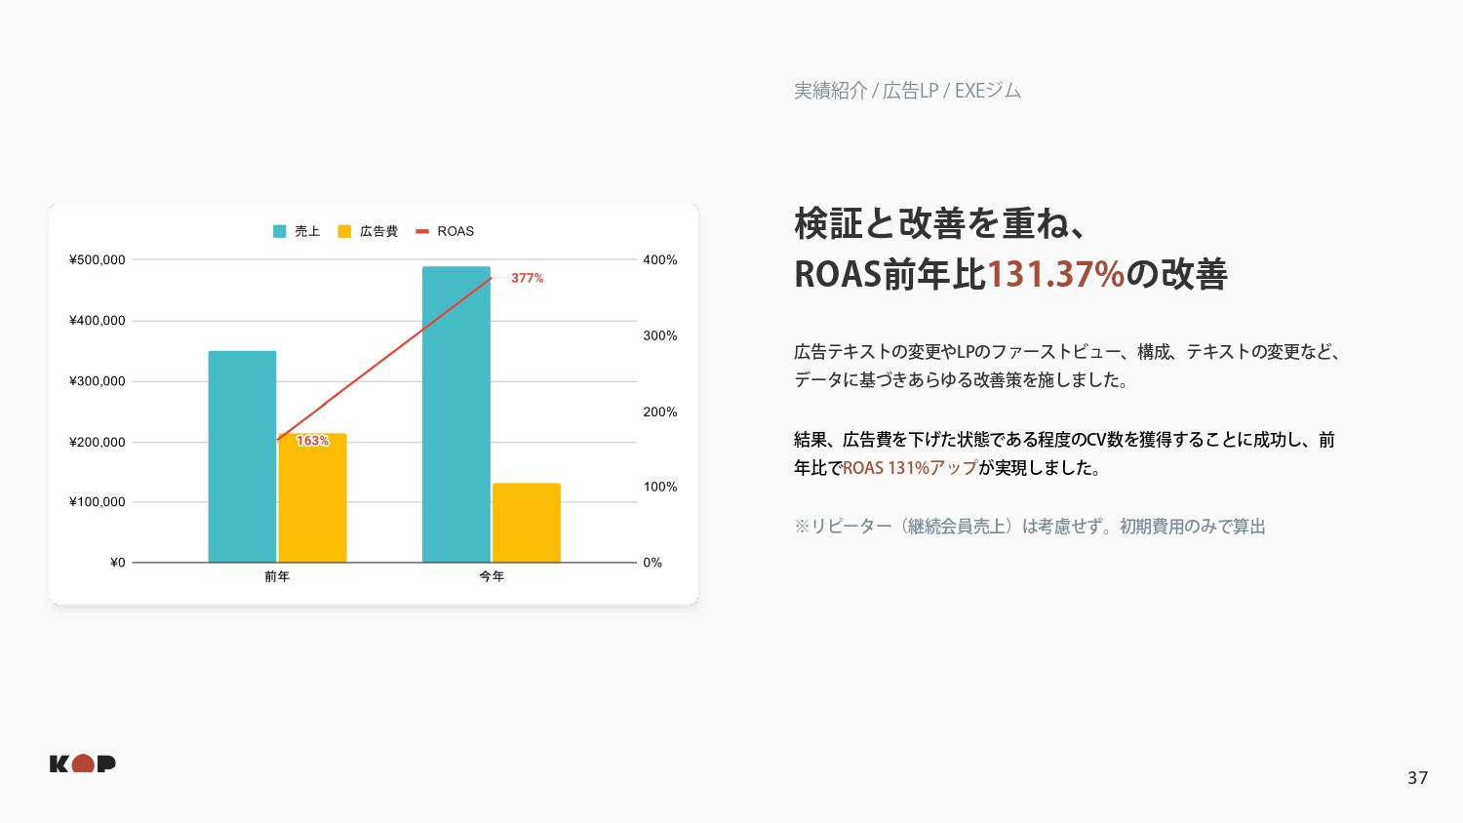Select the yellow ad cost bar for 前年

pyautogui.click(x=312, y=497)
